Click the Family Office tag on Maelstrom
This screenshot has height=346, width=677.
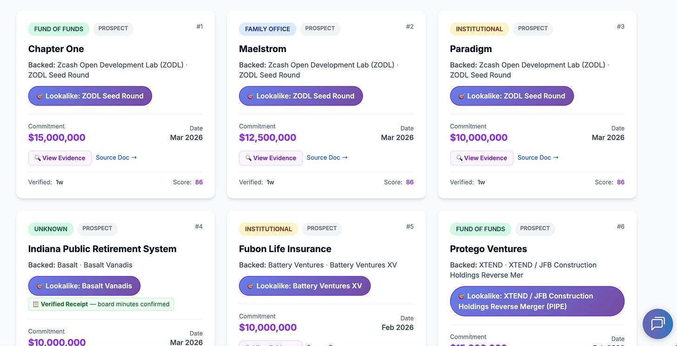coord(267,29)
